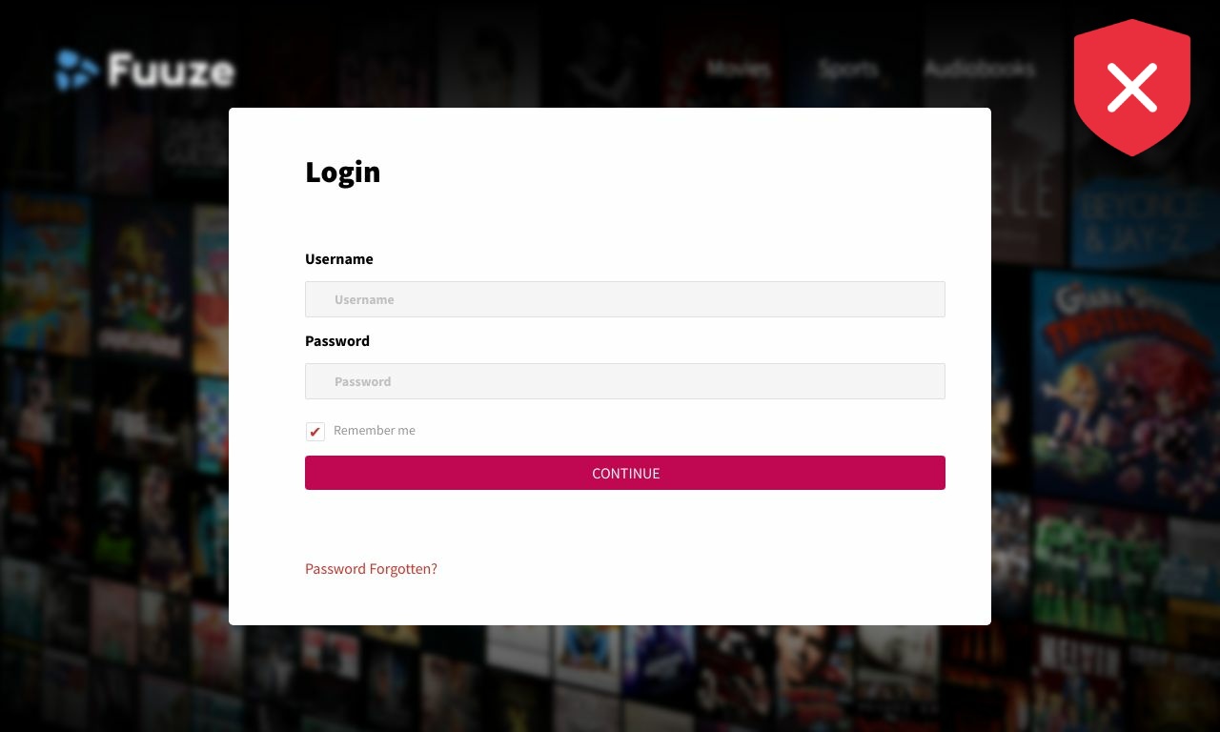1220x732 pixels.
Task: Open the Fuuze wordmark in header
Action: 171,71
